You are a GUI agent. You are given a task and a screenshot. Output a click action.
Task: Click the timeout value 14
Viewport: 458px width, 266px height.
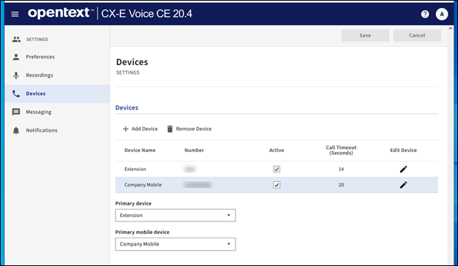pyautogui.click(x=341, y=169)
